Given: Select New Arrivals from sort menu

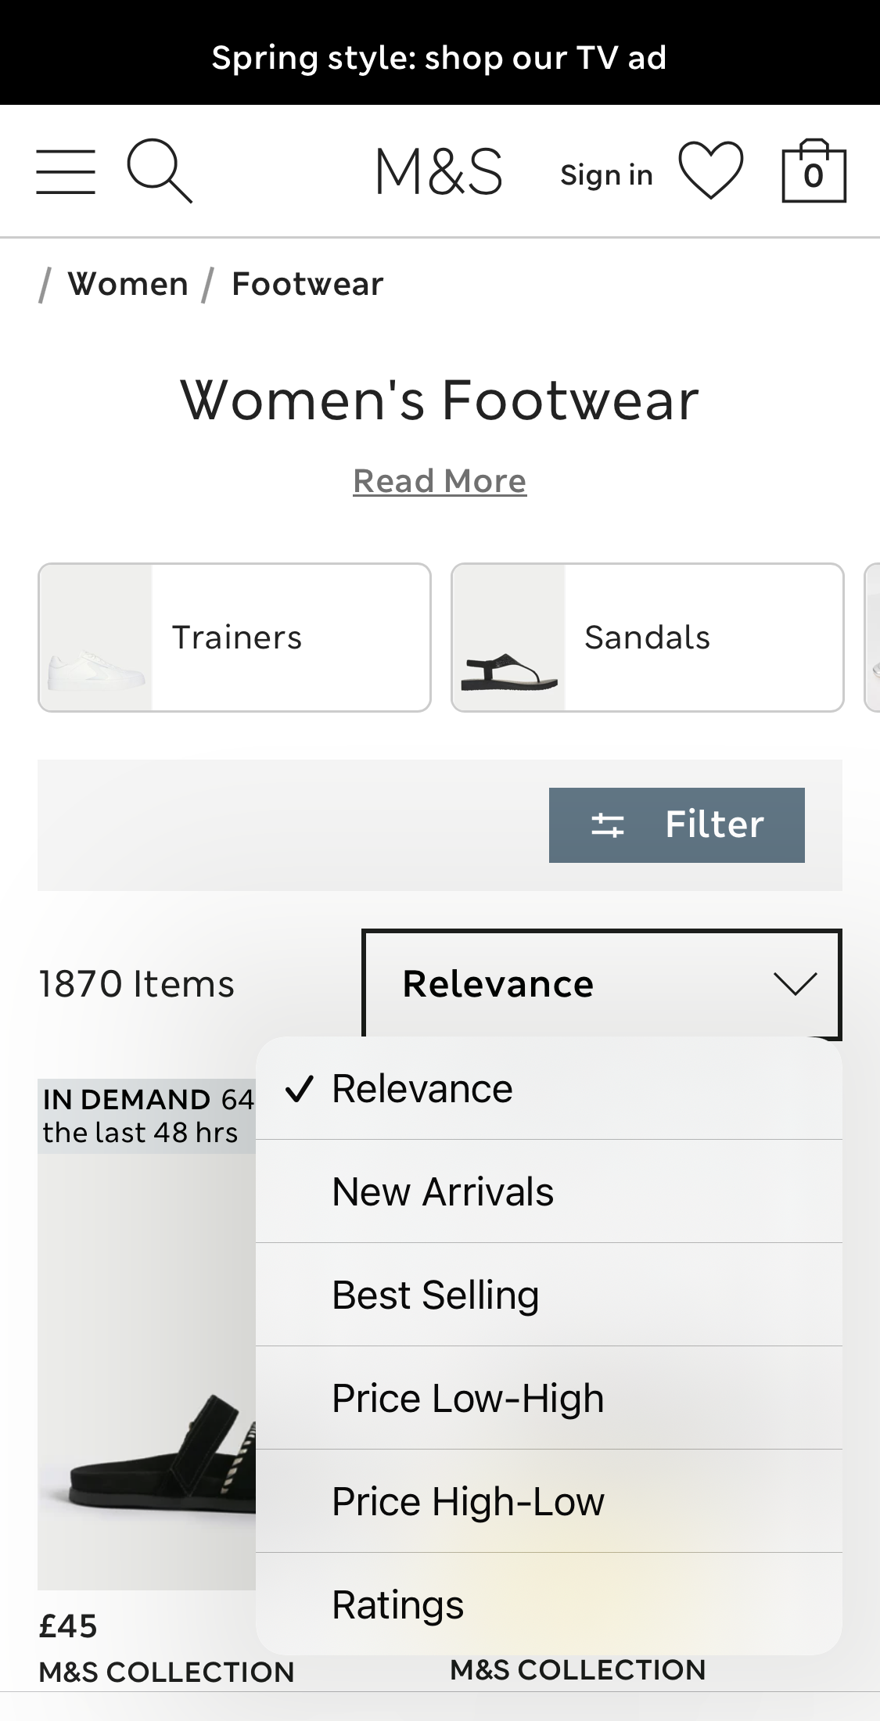Looking at the screenshot, I should 443,1191.
